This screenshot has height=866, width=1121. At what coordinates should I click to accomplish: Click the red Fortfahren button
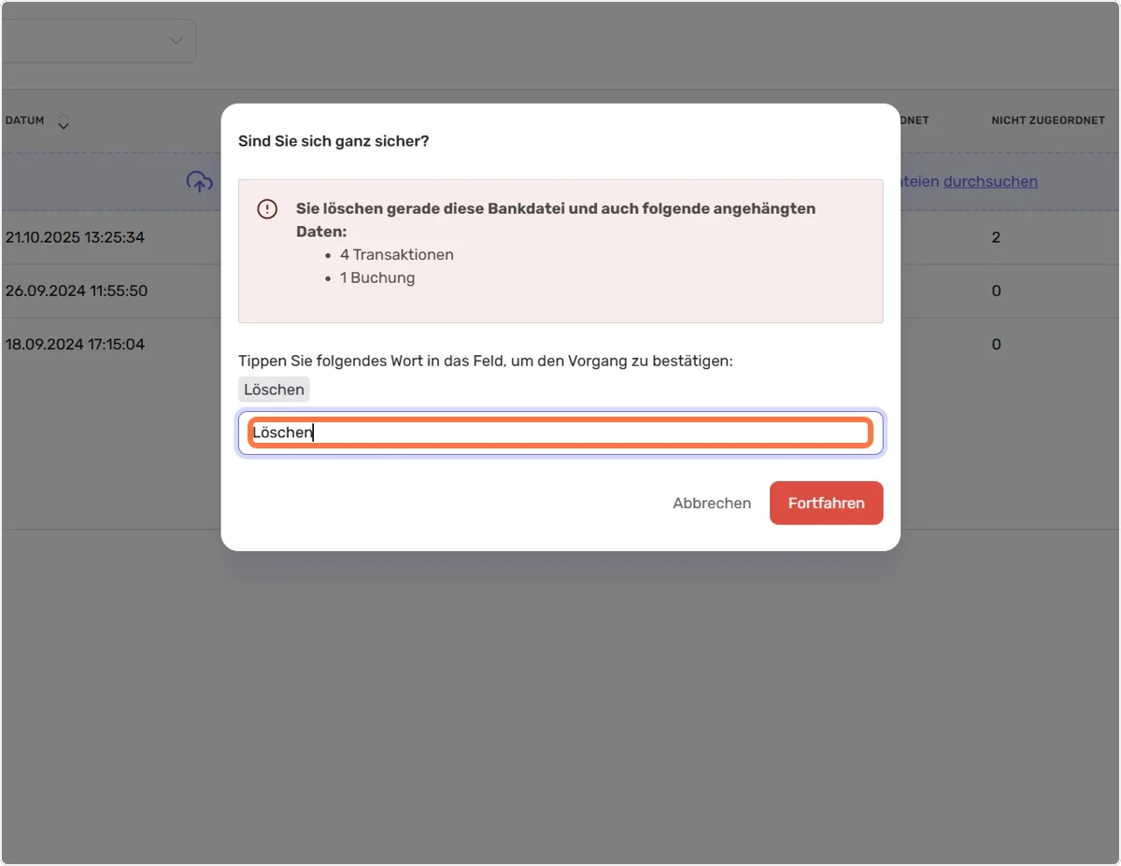tap(826, 503)
